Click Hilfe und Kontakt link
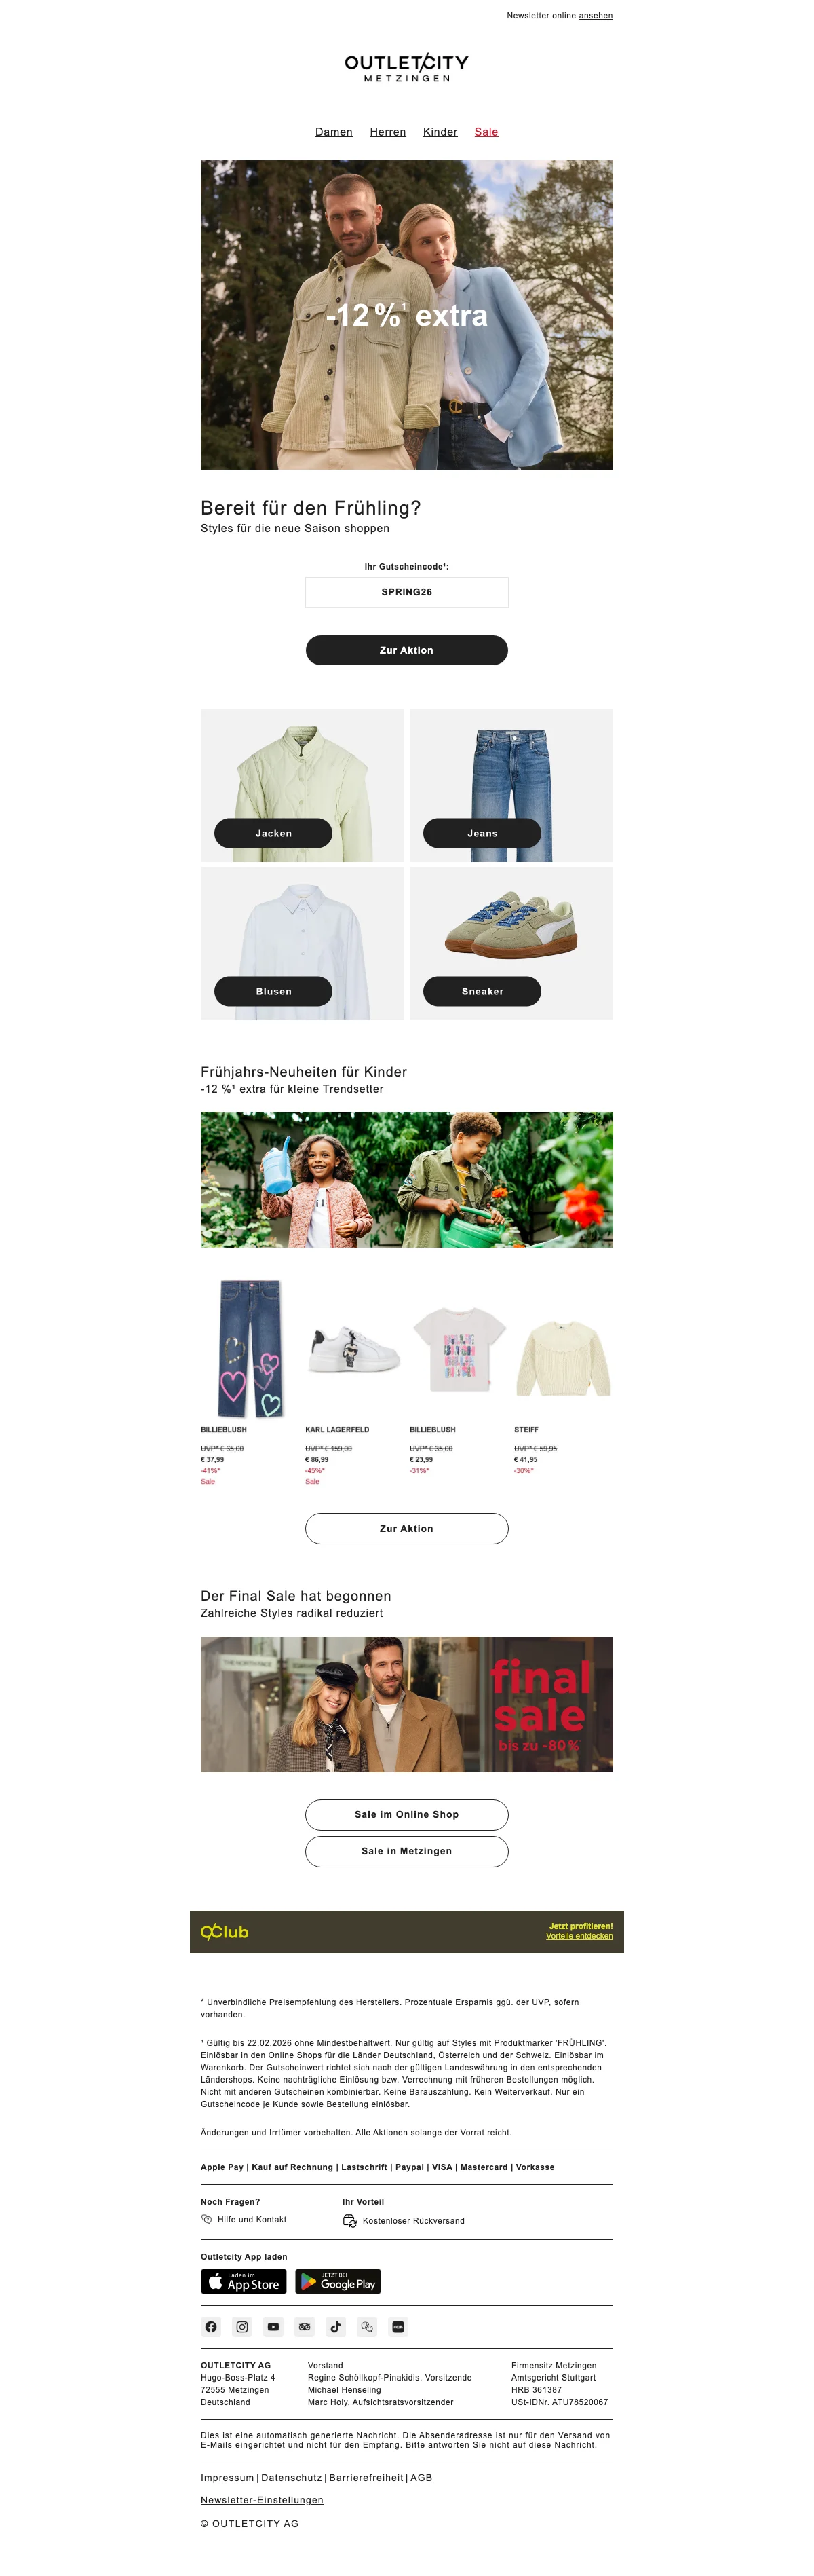Viewport: 814px width, 2576px height. click(252, 2220)
